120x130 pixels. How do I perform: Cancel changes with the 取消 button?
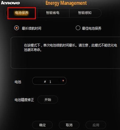69,125
